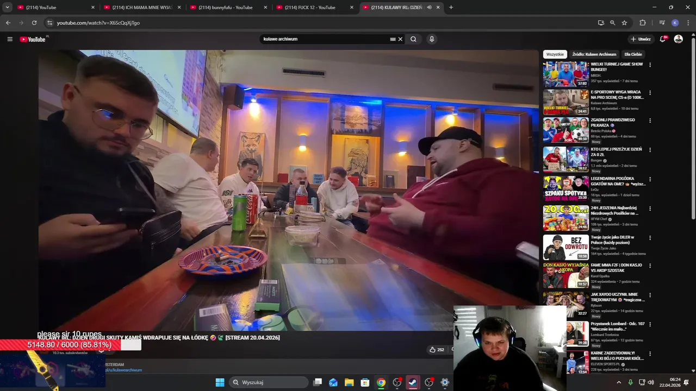
Task: Open a new Chrome tab
Action: [451, 8]
